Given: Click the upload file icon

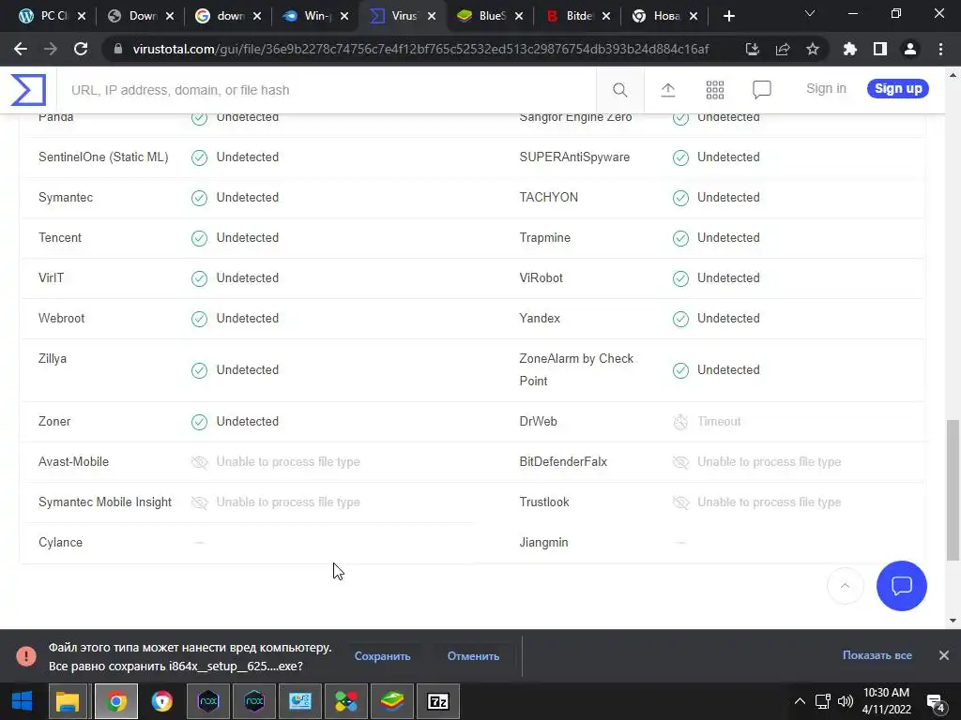Looking at the screenshot, I should 668,90.
